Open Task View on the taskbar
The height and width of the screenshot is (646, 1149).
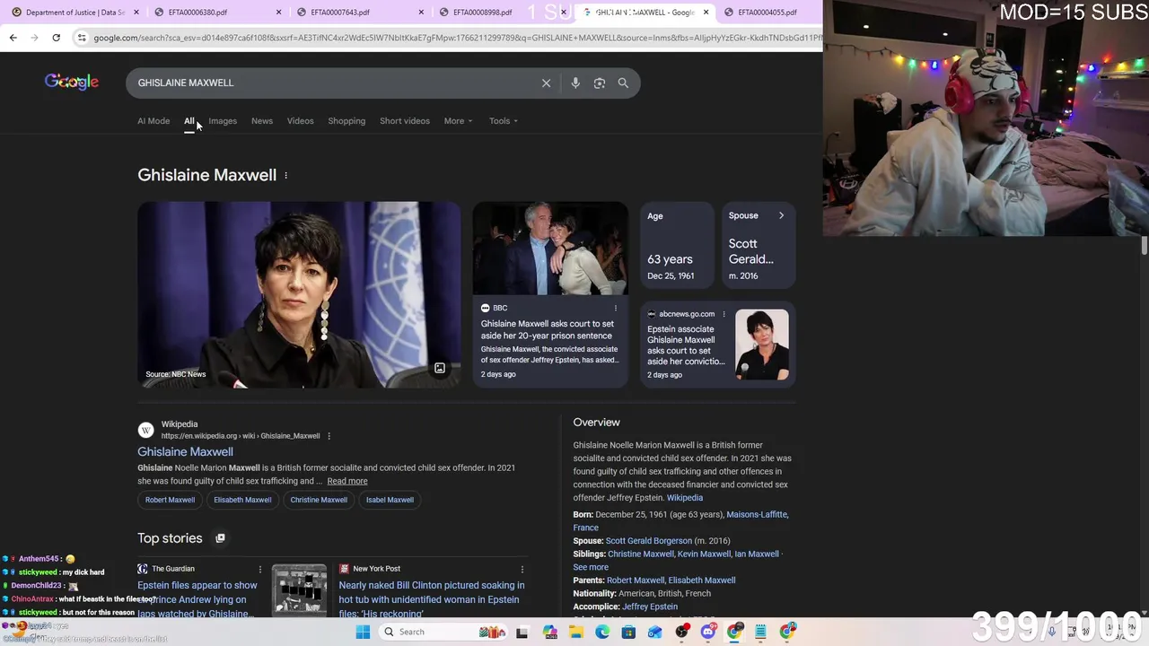522,632
